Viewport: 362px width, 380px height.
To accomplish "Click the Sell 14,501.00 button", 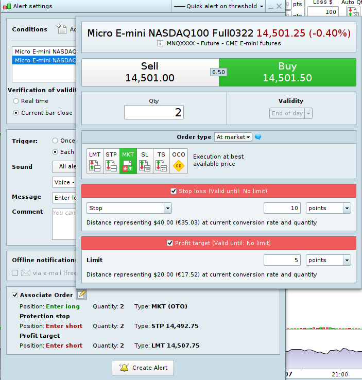I will click(x=150, y=72).
